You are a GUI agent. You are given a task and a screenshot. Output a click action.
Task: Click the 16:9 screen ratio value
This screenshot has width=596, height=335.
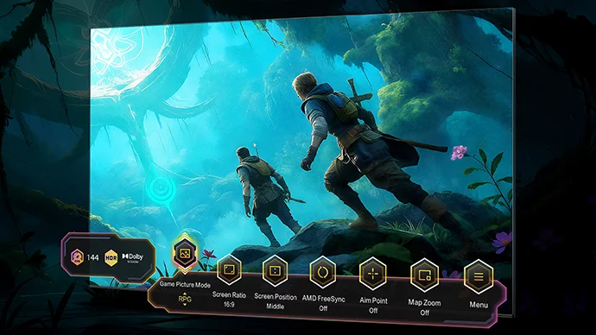tap(229, 304)
